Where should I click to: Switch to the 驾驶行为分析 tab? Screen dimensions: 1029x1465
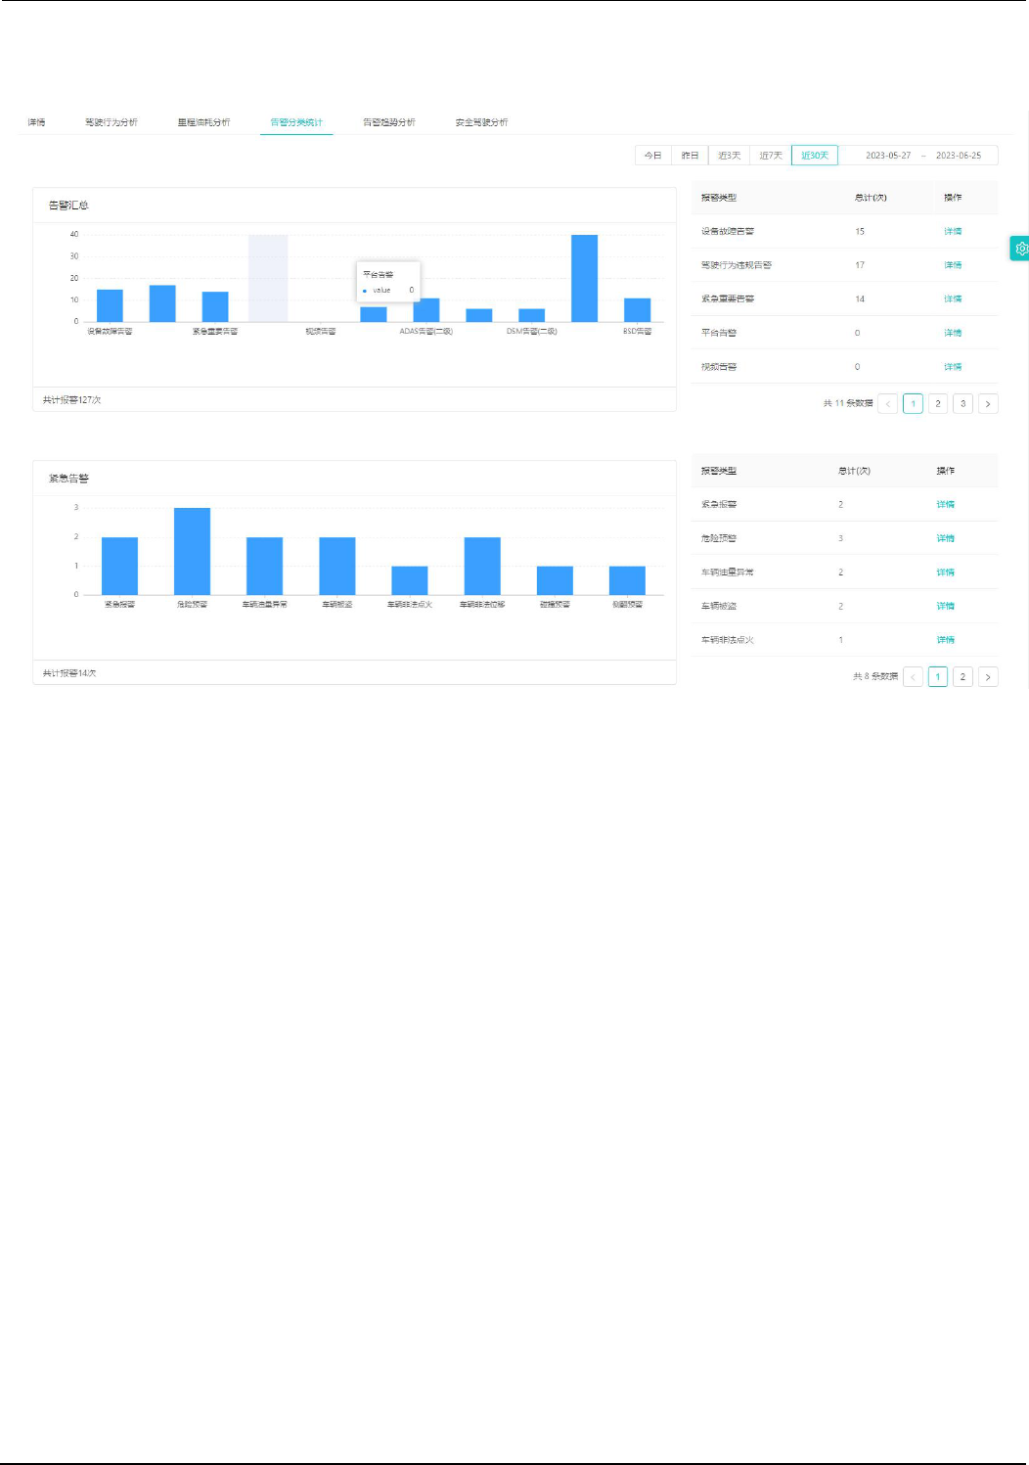coord(112,122)
